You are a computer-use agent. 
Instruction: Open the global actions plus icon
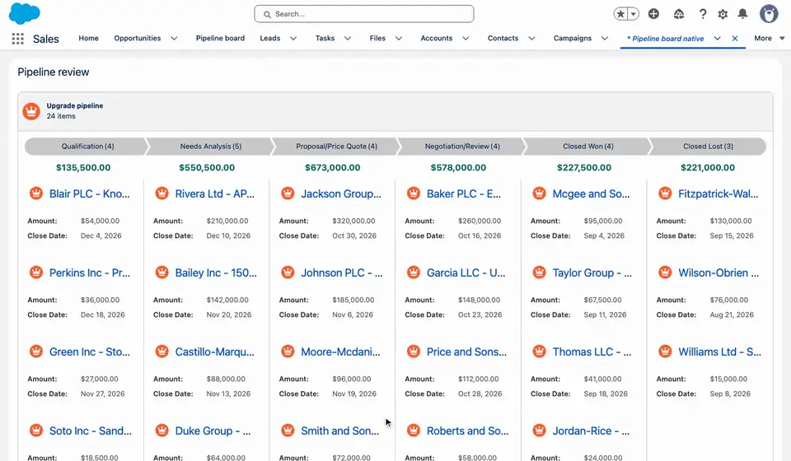point(653,14)
